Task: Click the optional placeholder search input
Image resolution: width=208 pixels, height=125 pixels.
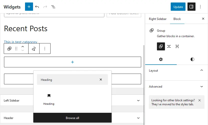Action: pos(54,15)
